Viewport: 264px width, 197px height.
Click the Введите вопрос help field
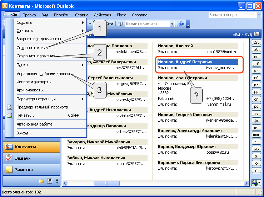click(233, 15)
